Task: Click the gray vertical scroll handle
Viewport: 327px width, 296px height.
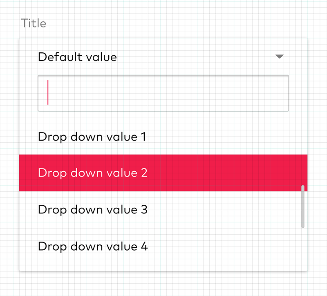Action: click(x=303, y=206)
